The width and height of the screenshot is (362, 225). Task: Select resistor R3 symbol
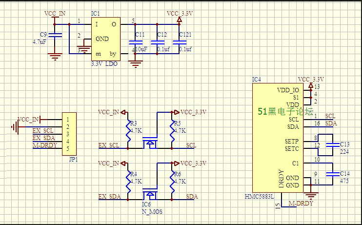(128, 131)
